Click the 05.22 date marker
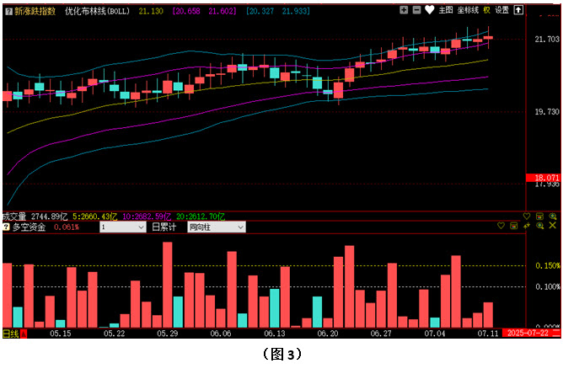Viewport: 563px width, 374px height. tap(114, 334)
